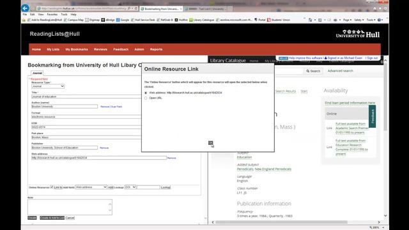Open the Safety command bar dropdown
This screenshot has width=409, height=230.
click(x=359, y=20)
